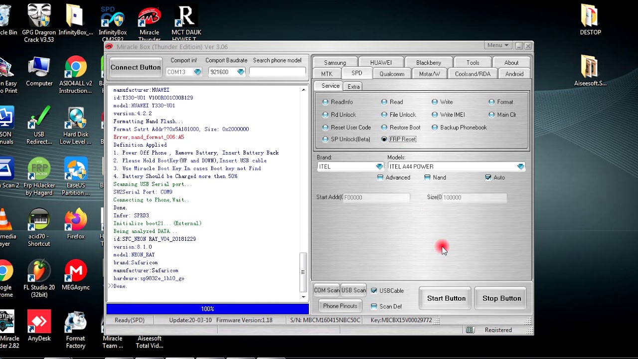Click status bar icon beside Registered
Viewport: 638px width, 359px height.
[x=470, y=330]
